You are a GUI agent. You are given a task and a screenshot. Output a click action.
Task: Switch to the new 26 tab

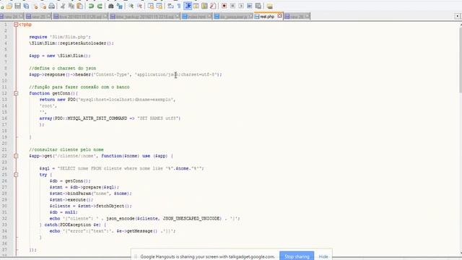[x=297, y=17]
